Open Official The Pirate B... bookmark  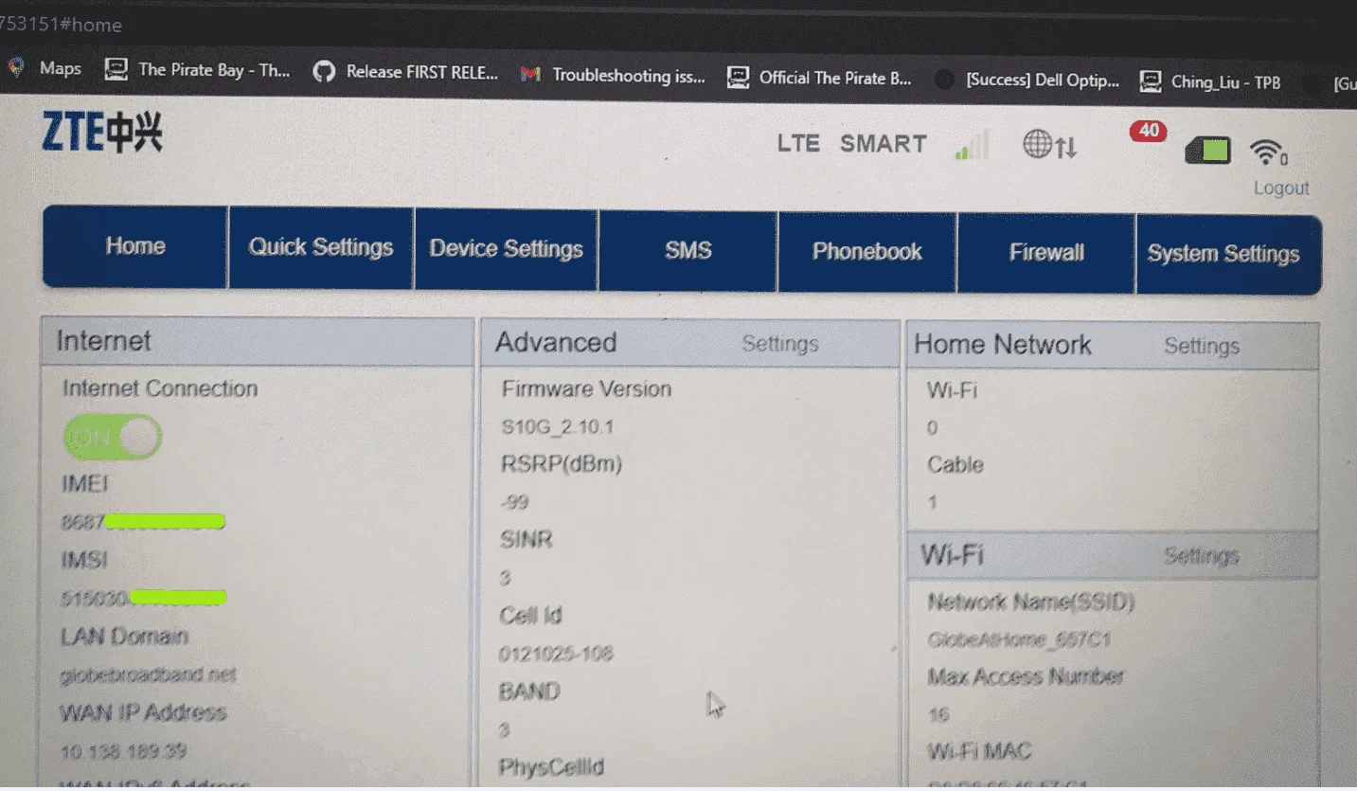pos(819,78)
